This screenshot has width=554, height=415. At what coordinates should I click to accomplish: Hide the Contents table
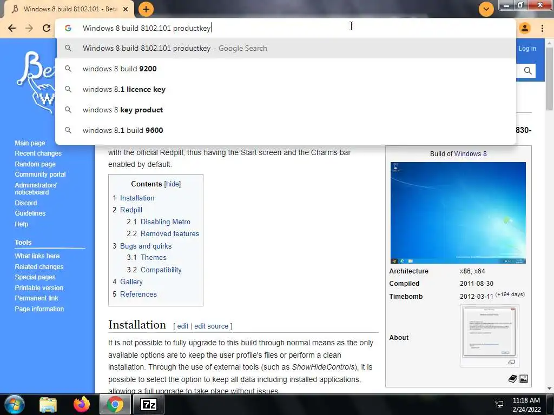tap(173, 184)
